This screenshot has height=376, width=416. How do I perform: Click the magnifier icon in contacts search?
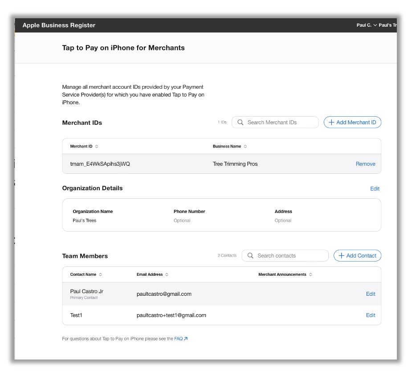tap(250, 256)
